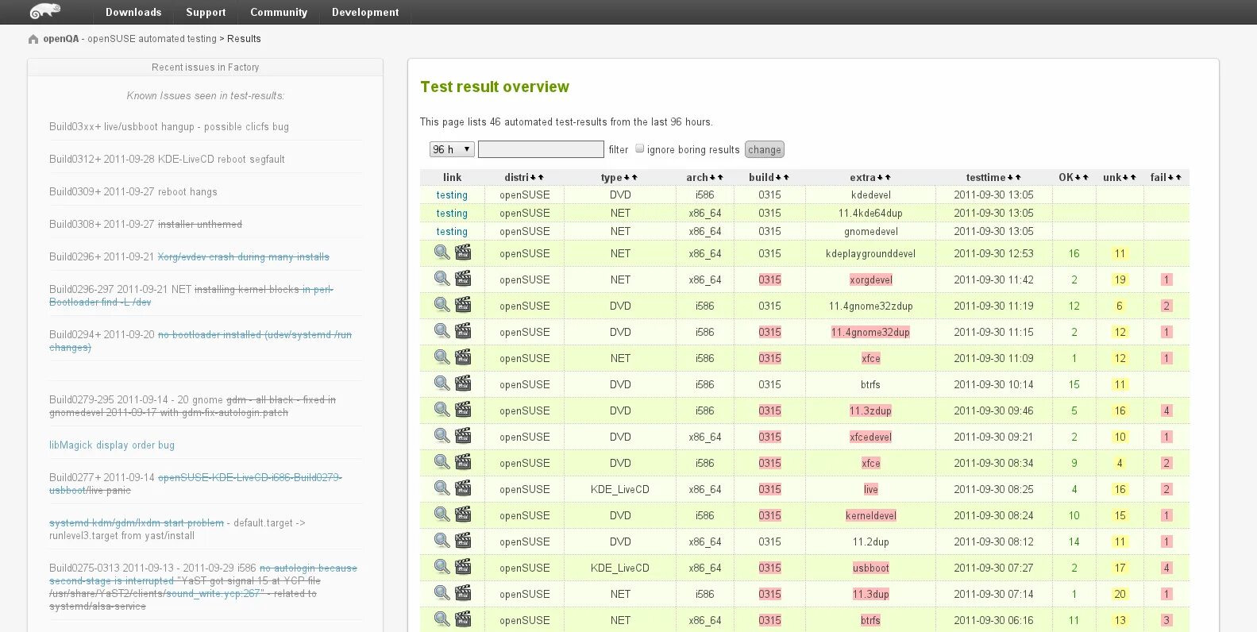Viewport: 1257px width, 632px height.
Task: Inspect the 11:09 xfce result magnifier
Action: tap(441, 356)
